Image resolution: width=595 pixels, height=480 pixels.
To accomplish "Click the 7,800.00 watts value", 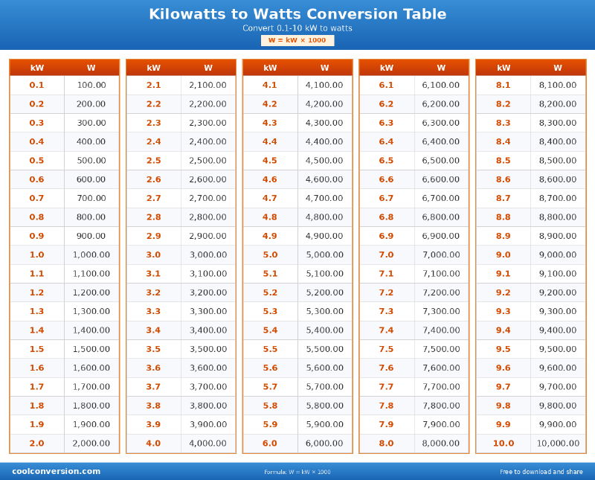I will pyautogui.click(x=441, y=406).
